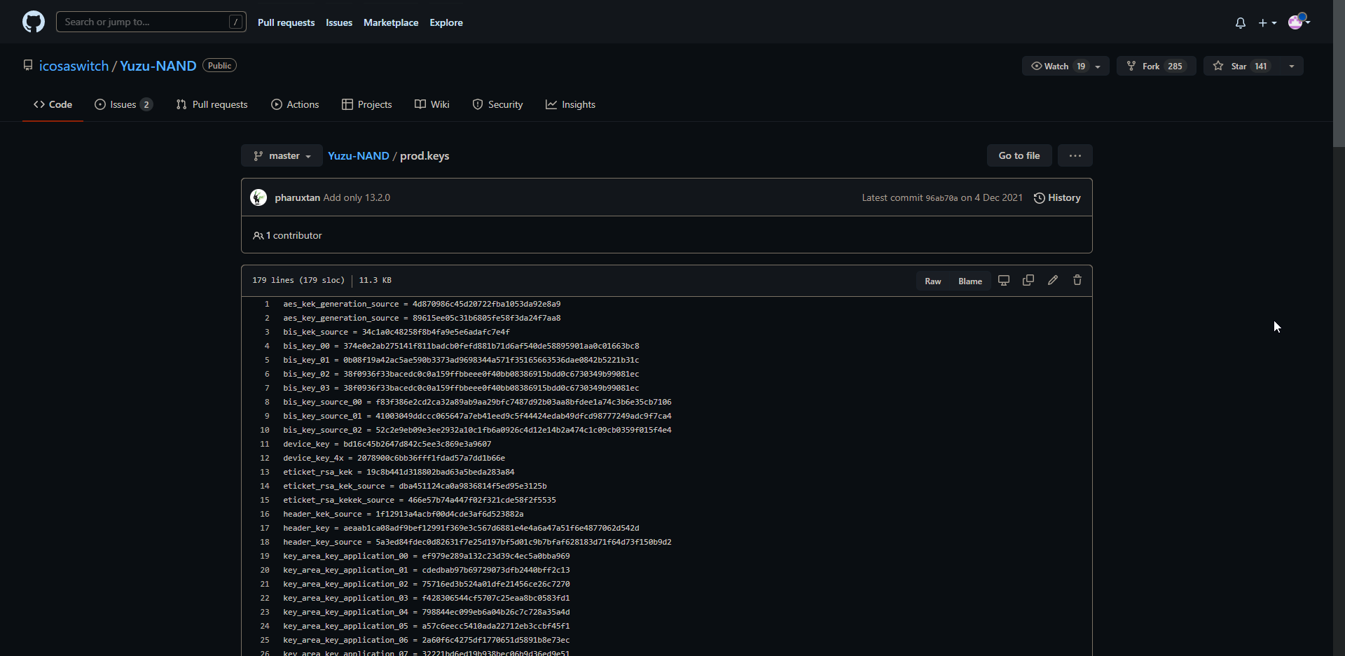1345x656 pixels.
Task: Focus the Search or jump to field
Action: pyautogui.click(x=151, y=22)
